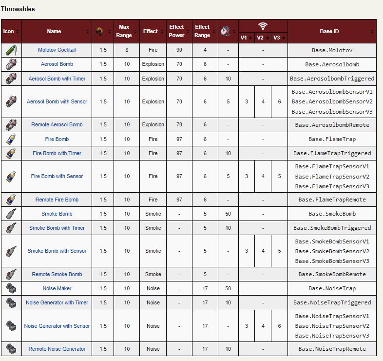
Task: Open the Remote Fire Bomb link
Action: click(x=57, y=200)
